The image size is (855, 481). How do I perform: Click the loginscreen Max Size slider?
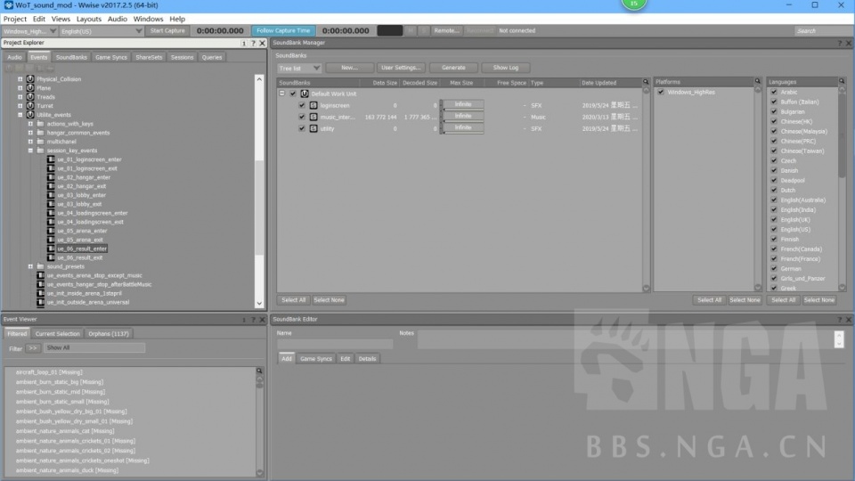(462, 105)
